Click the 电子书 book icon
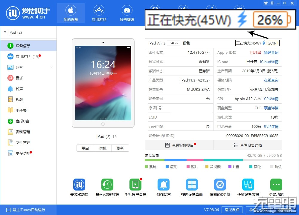Image resolution: width=299 pixels, height=215 pixels. click(x=10, y=110)
